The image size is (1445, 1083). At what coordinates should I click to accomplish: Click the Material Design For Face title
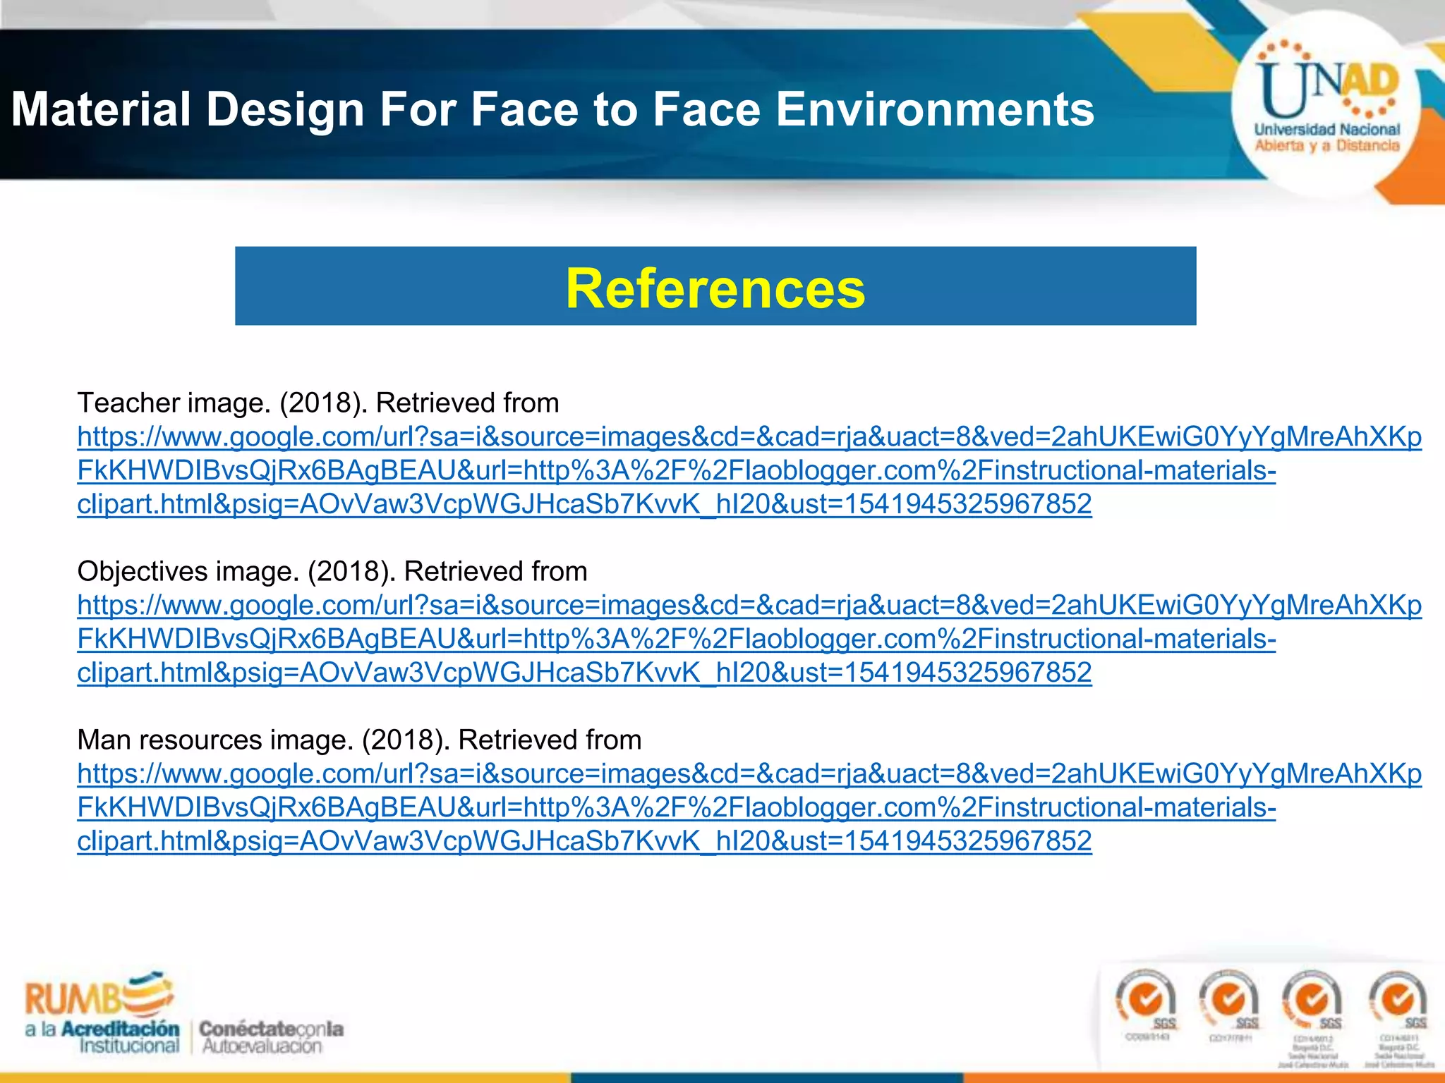(x=552, y=109)
